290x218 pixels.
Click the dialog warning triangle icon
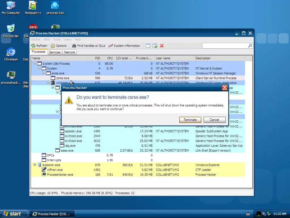pos(69,100)
